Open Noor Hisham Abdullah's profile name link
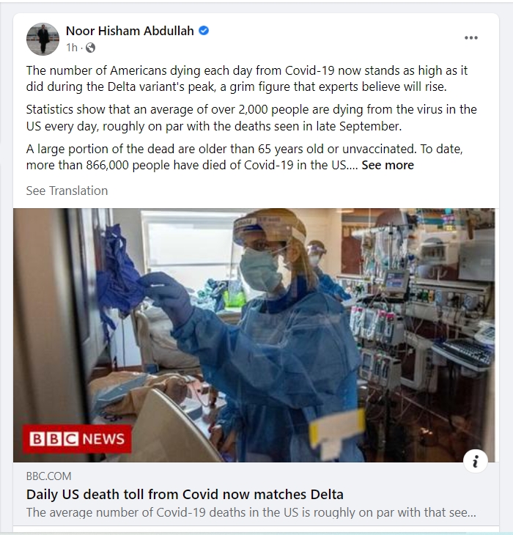The image size is (513, 535). coord(130,31)
